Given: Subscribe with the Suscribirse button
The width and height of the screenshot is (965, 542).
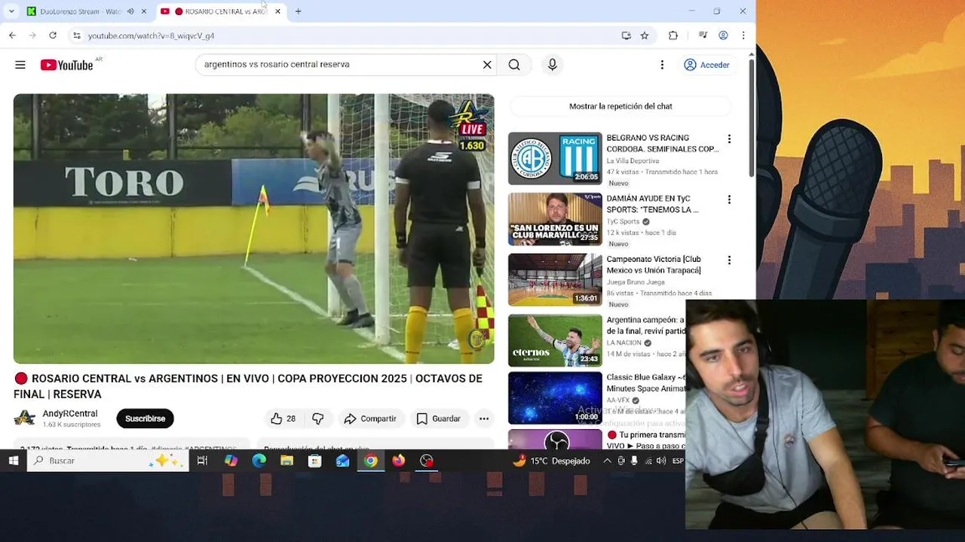Looking at the screenshot, I should coord(145,419).
